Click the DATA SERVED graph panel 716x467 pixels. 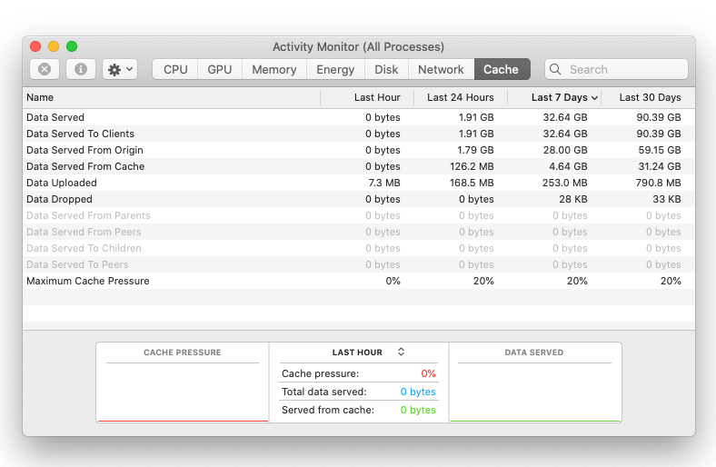tap(534, 383)
